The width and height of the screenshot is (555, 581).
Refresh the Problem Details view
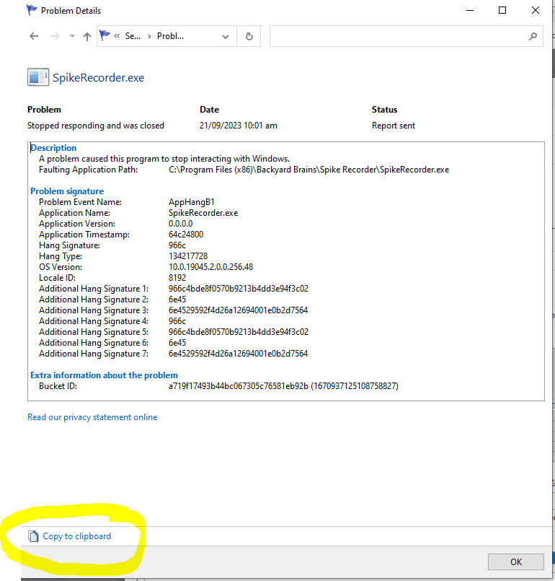point(249,36)
